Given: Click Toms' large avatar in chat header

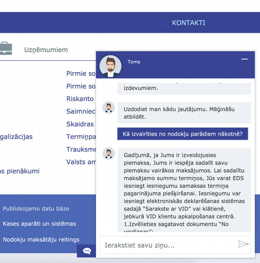Looking at the screenshot, I should point(110,66).
